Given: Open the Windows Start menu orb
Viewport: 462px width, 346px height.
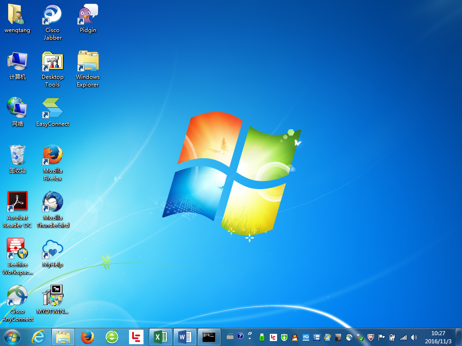Looking at the screenshot, I should point(12,337).
